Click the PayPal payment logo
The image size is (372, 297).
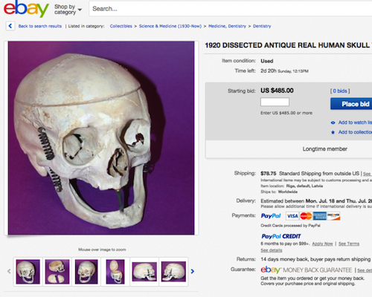271,216
